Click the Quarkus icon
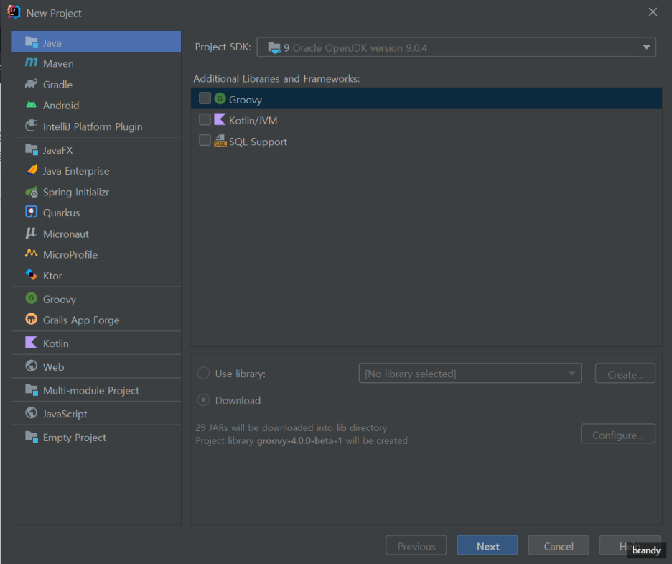The height and width of the screenshot is (564, 672). pos(32,212)
